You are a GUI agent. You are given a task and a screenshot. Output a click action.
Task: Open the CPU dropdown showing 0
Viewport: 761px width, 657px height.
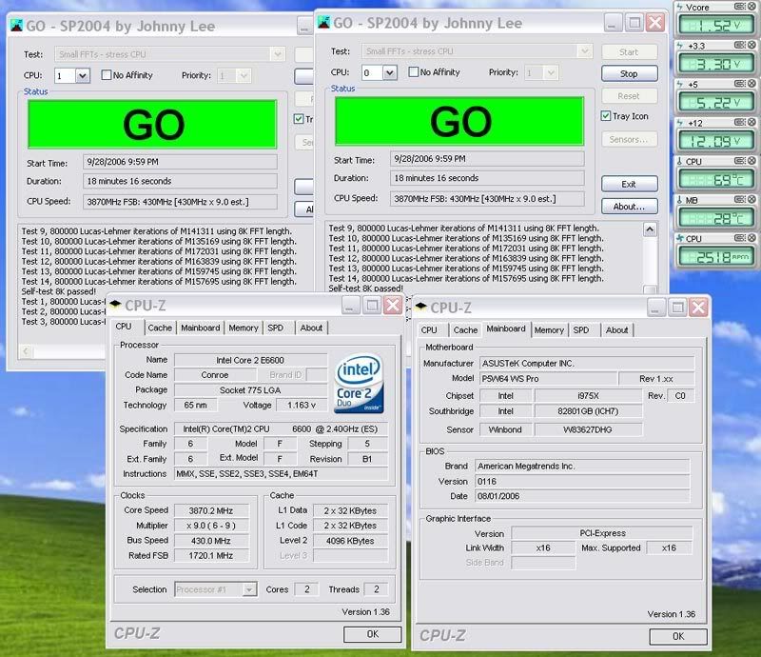(x=388, y=72)
